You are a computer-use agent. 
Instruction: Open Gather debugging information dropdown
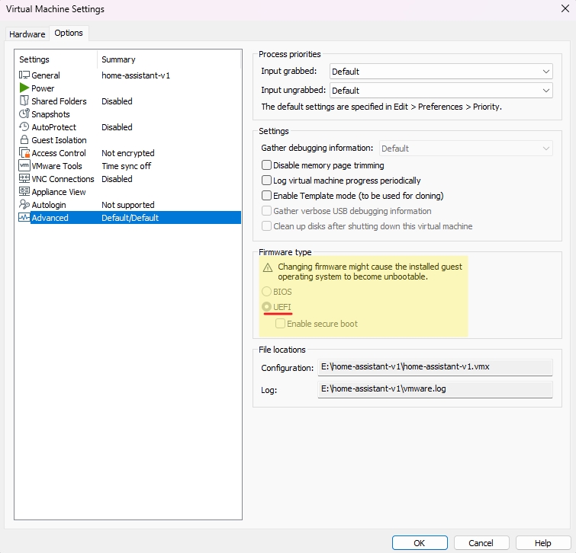tap(465, 149)
